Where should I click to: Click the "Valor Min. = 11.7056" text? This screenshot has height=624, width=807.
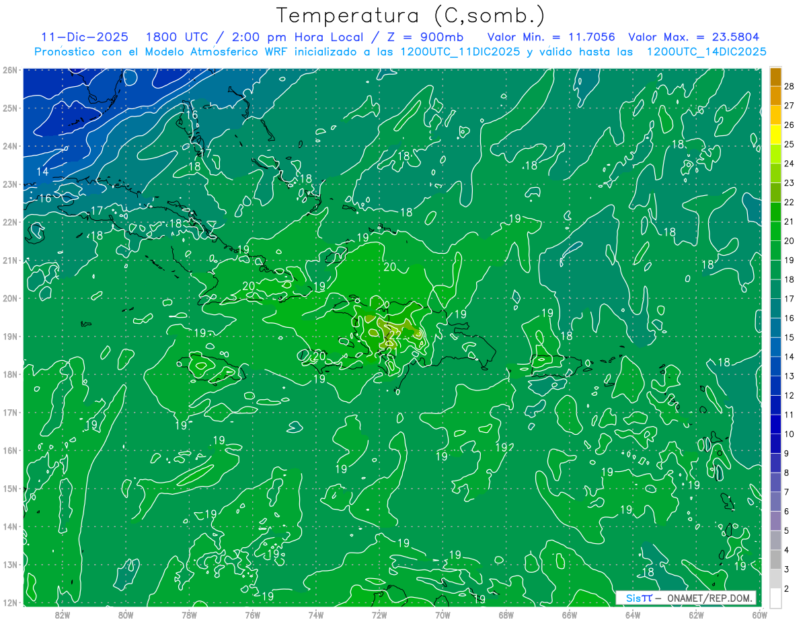click(x=551, y=37)
